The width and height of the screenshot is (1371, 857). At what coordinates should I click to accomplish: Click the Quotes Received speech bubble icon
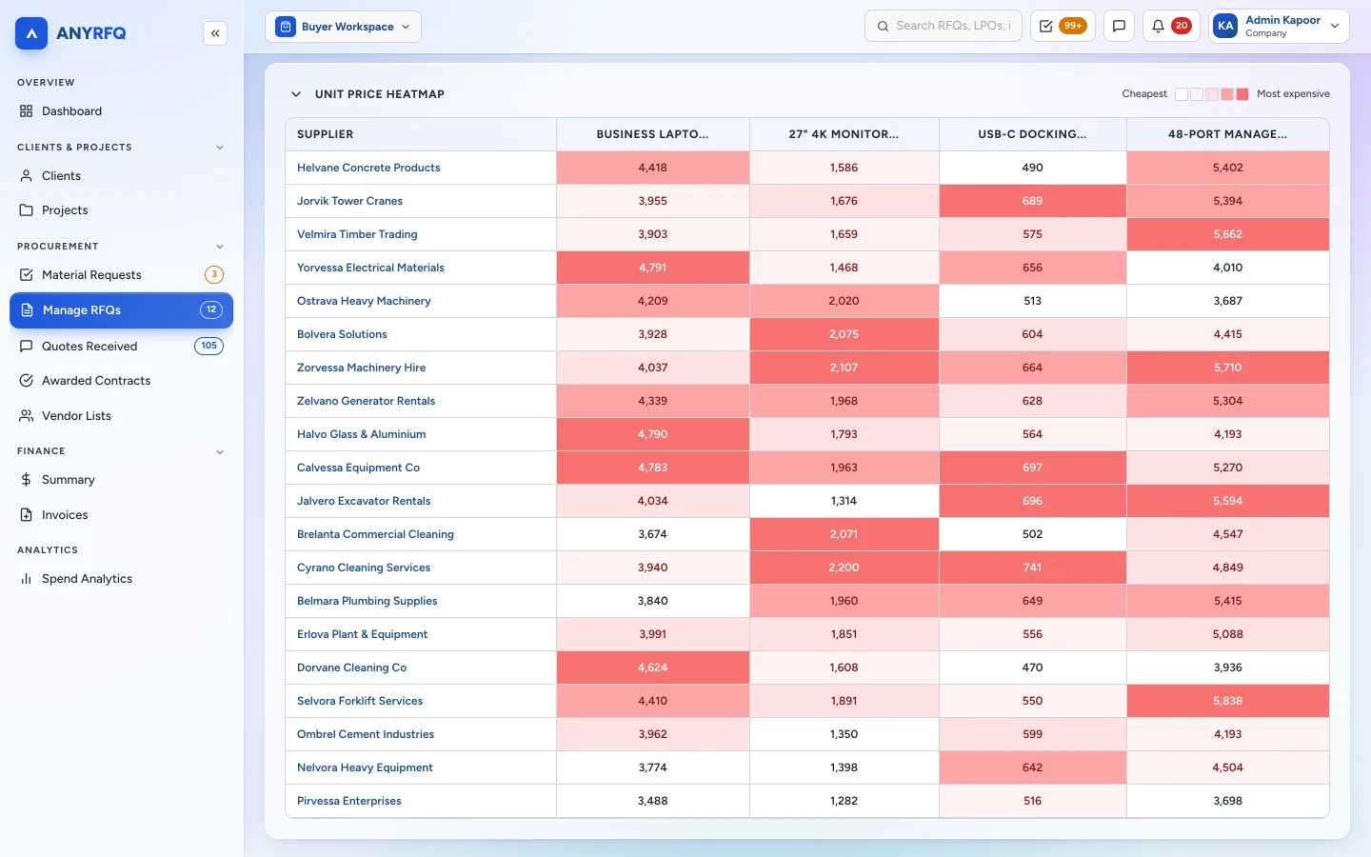click(x=27, y=347)
